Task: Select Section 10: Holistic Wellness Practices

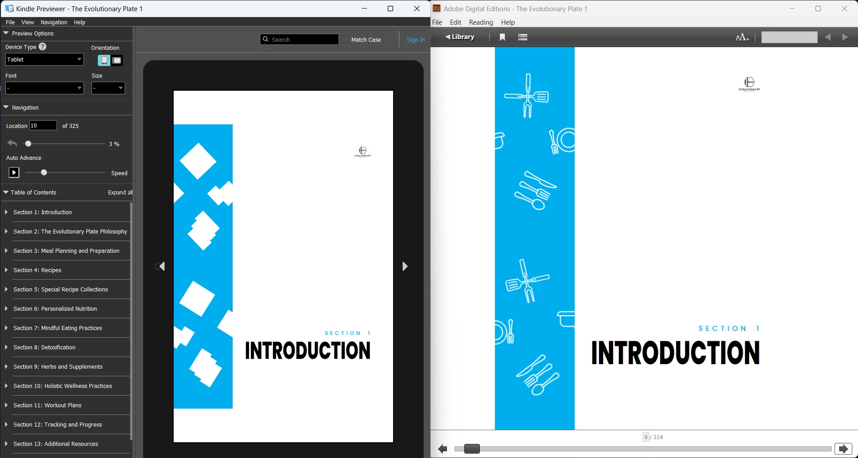Action: (x=63, y=386)
